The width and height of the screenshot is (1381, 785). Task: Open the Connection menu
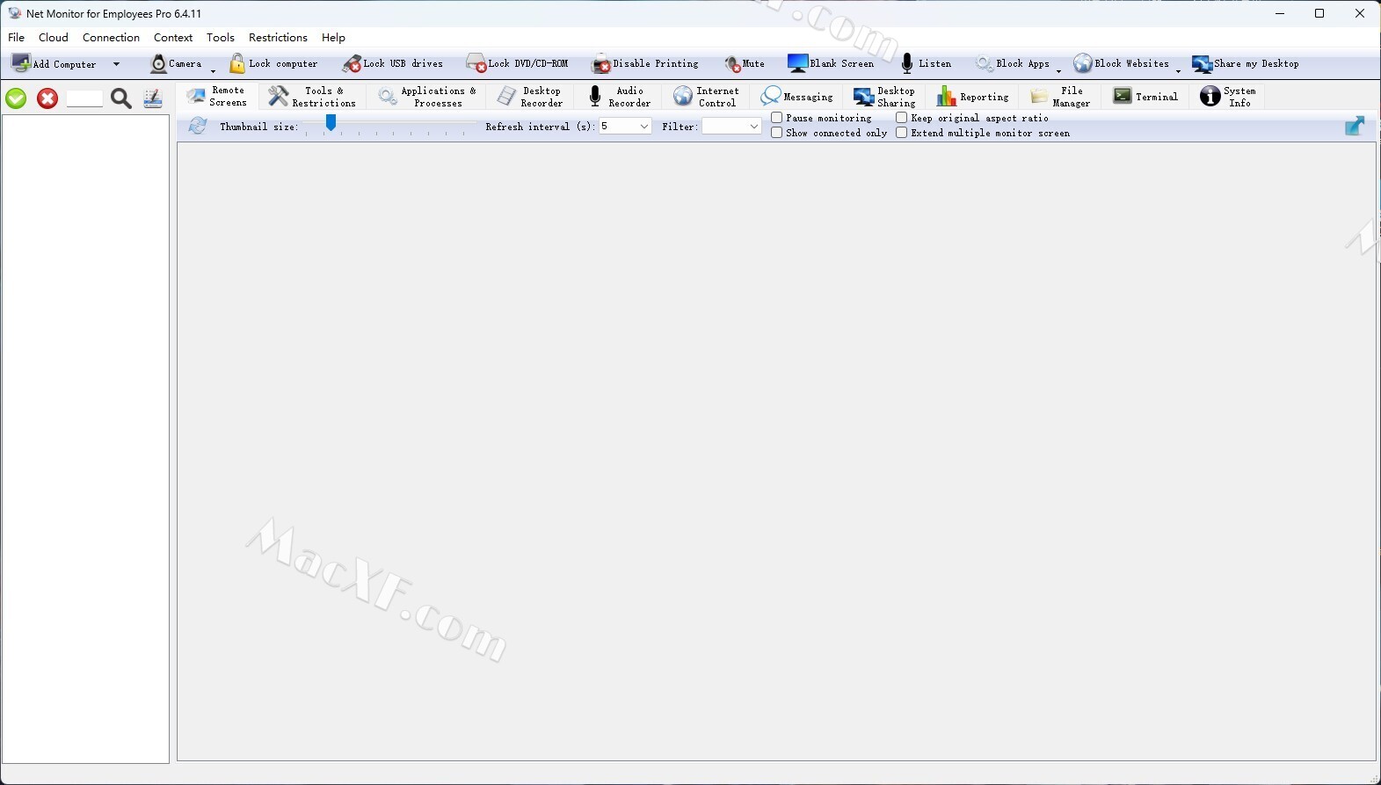pos(111,38)
